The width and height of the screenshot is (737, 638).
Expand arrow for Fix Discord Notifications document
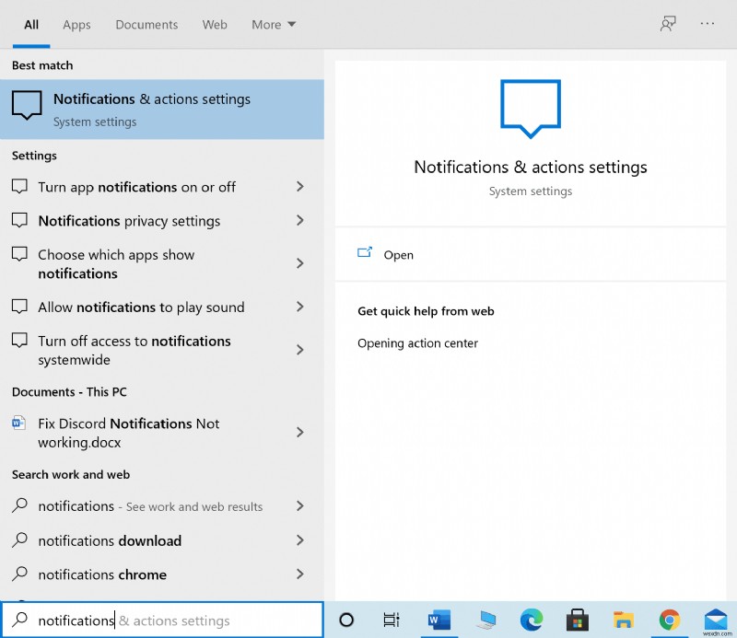click(299, 433)
